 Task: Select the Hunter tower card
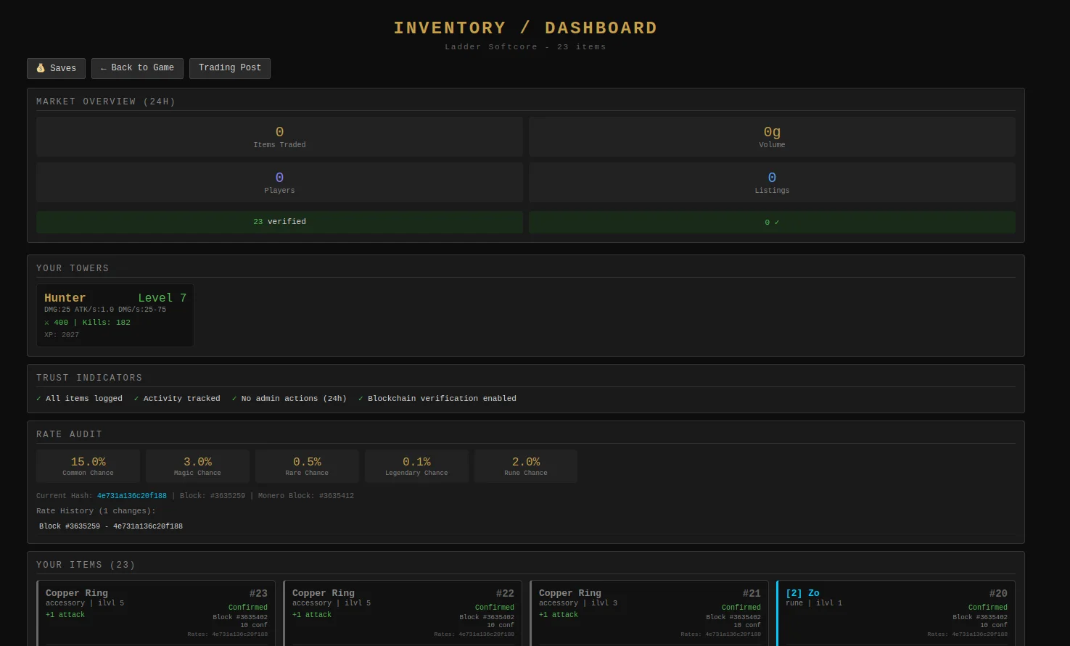coord(115,315)
